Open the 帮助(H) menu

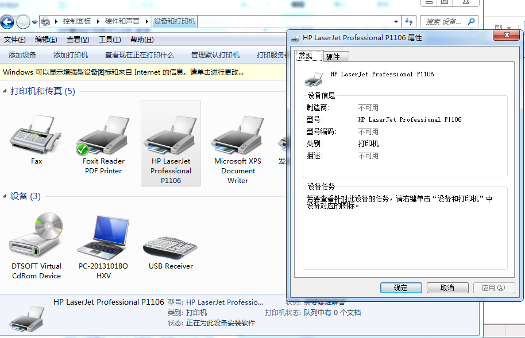point(142,40)
